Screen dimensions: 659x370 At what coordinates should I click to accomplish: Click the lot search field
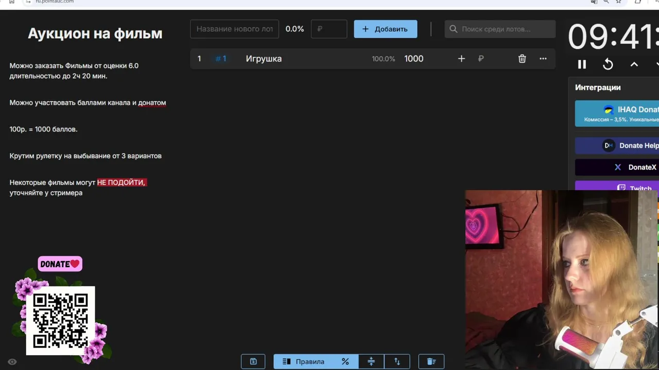click(500, 29)
